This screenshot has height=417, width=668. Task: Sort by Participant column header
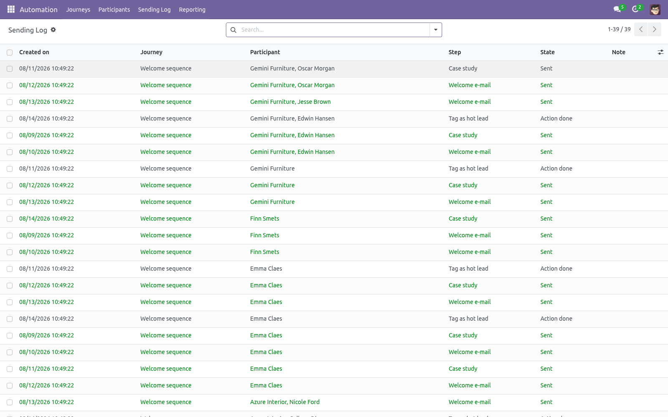coord(265,52)
